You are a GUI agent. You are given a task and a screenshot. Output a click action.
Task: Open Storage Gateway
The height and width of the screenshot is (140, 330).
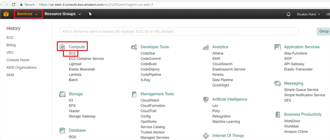click(82, 116)
